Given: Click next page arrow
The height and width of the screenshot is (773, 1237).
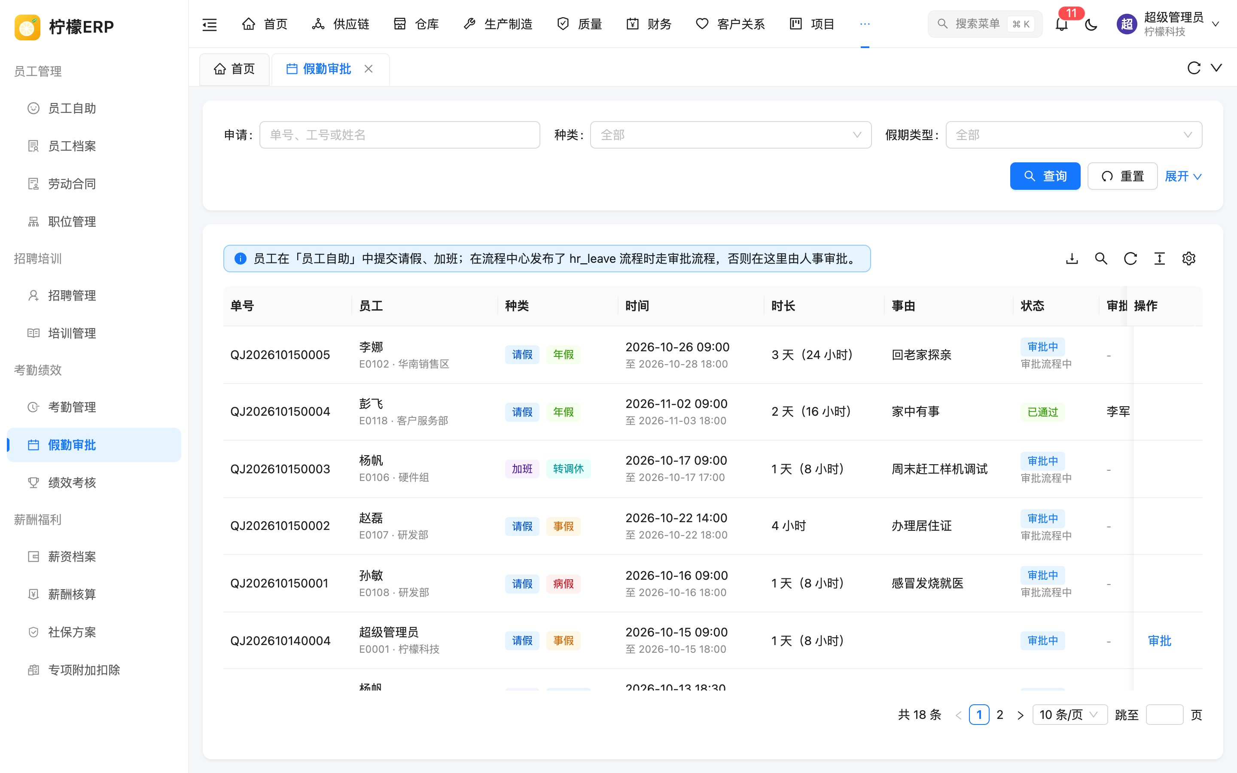Looking at the screenshot, I should 1020,715.
